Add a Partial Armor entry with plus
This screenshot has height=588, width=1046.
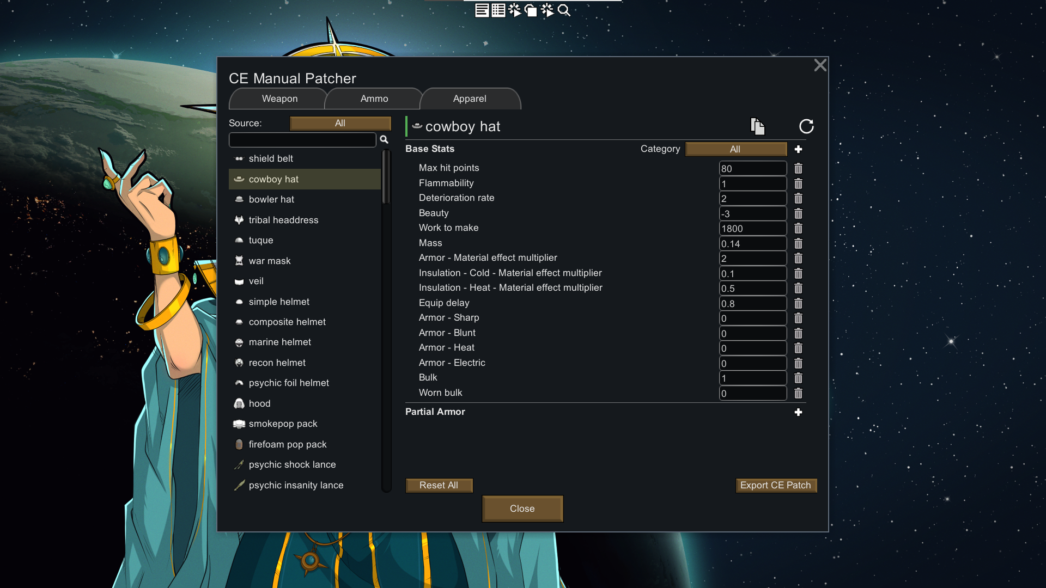click(798, 412)
